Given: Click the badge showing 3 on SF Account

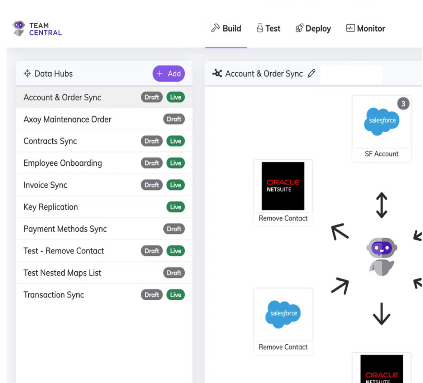Looking at the screenshot, I should click(x=403, y=104).
